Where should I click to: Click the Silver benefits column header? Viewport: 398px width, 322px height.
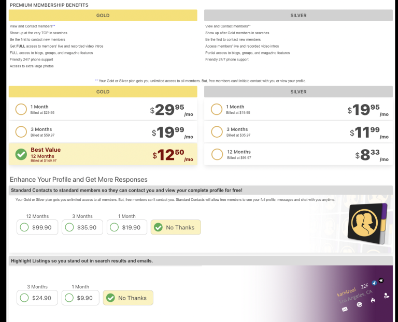tap(298, 16)
